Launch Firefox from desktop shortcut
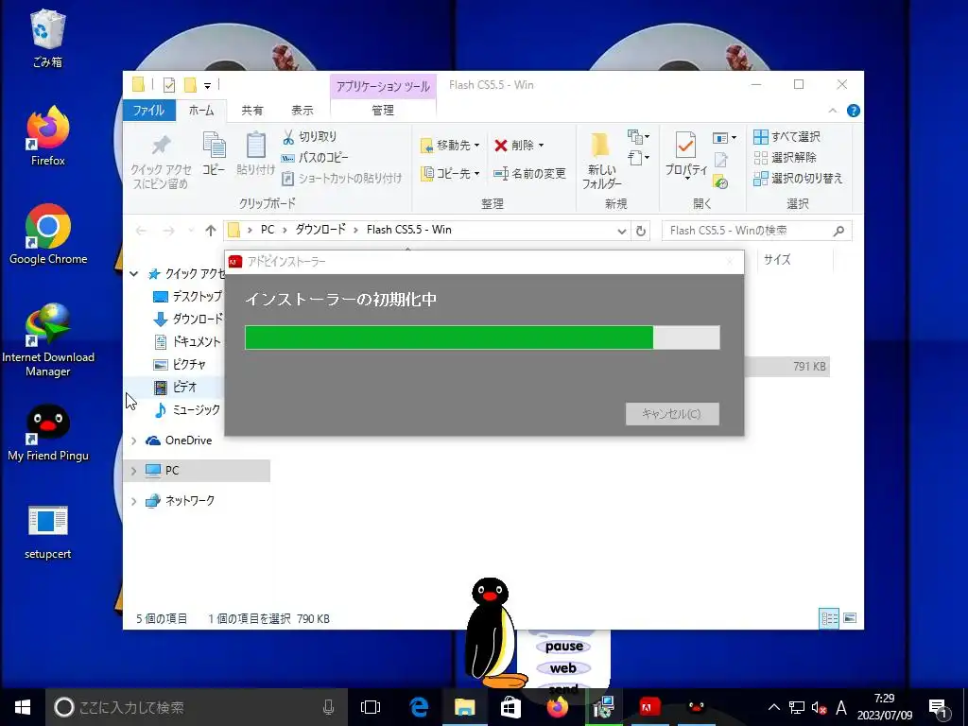 pyautogui.click(x=47, y=136)
